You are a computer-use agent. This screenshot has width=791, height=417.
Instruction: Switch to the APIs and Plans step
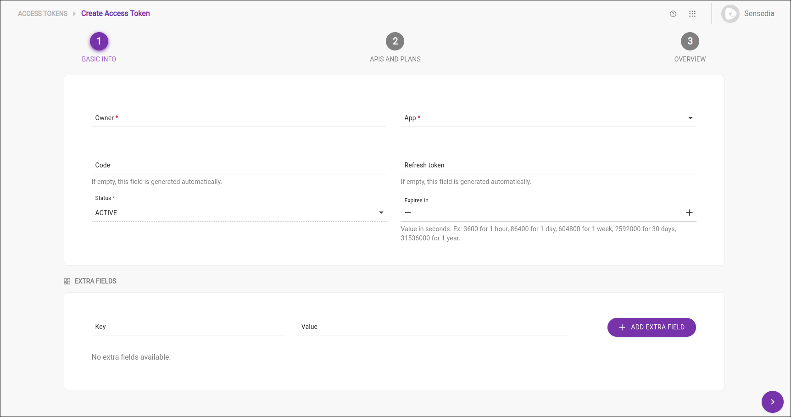pos(395,41)
